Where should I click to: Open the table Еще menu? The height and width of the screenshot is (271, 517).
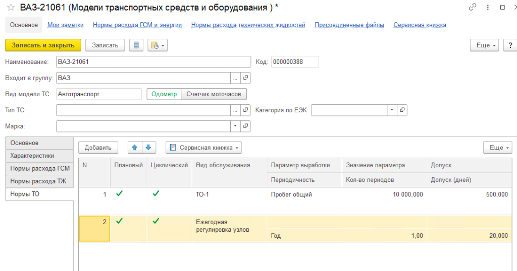(498, 148)
